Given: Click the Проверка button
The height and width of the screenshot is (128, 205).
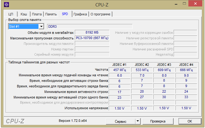Looking at the screenshot, I should tap(158, 121).
